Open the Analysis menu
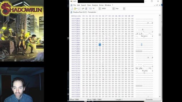Screen dimensions: 182x102 point(95,5)
